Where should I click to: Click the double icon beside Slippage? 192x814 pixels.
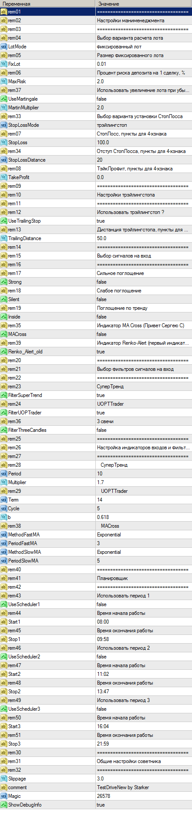tap(4, 779)
